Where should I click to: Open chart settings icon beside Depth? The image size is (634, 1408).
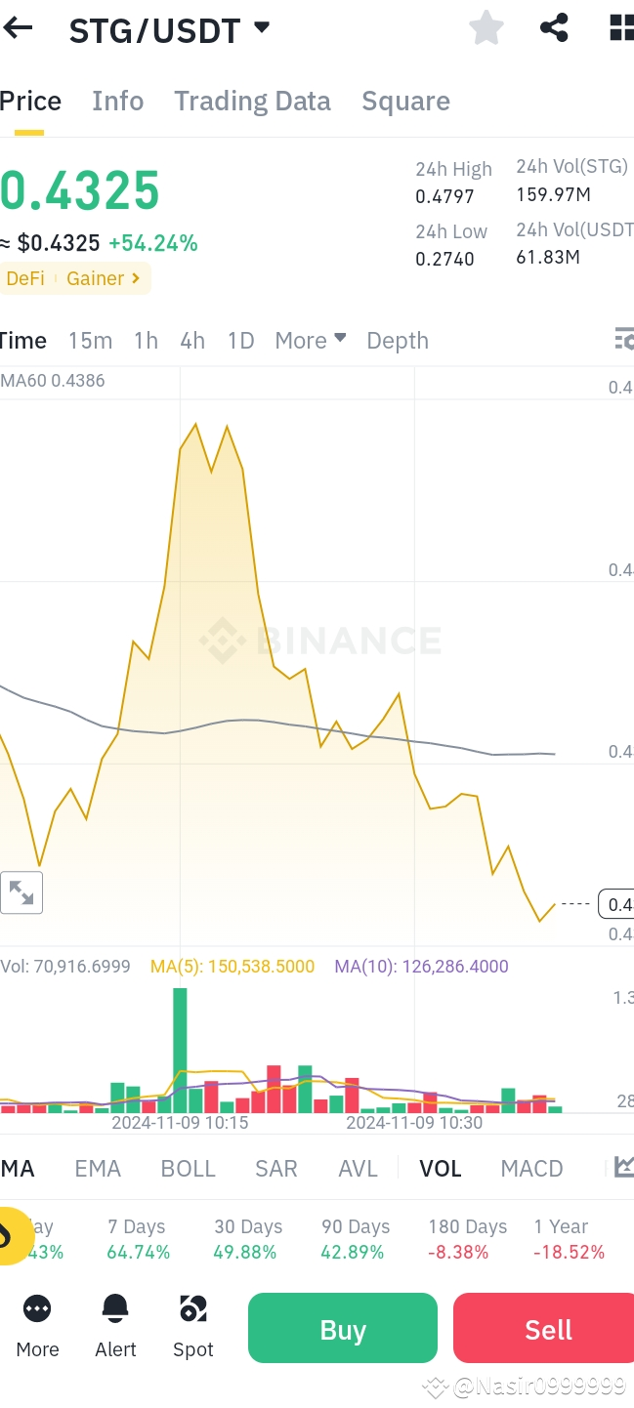coord(623,340)
